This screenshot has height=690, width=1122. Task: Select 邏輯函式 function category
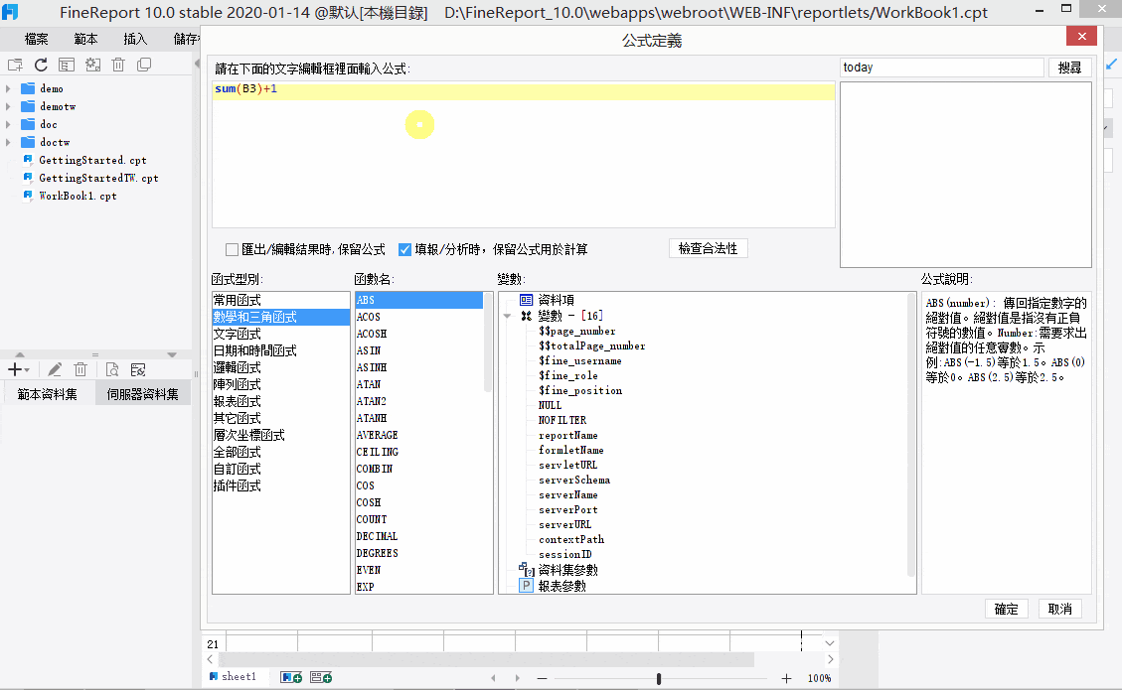pos(280,367)
